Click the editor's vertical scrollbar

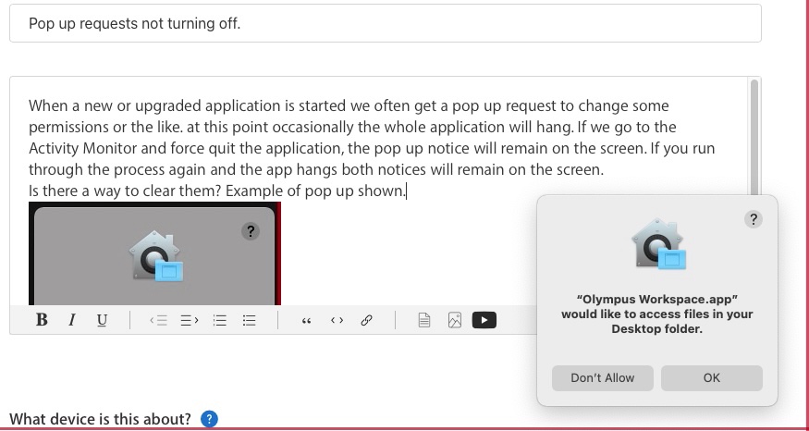click(754, 137)
